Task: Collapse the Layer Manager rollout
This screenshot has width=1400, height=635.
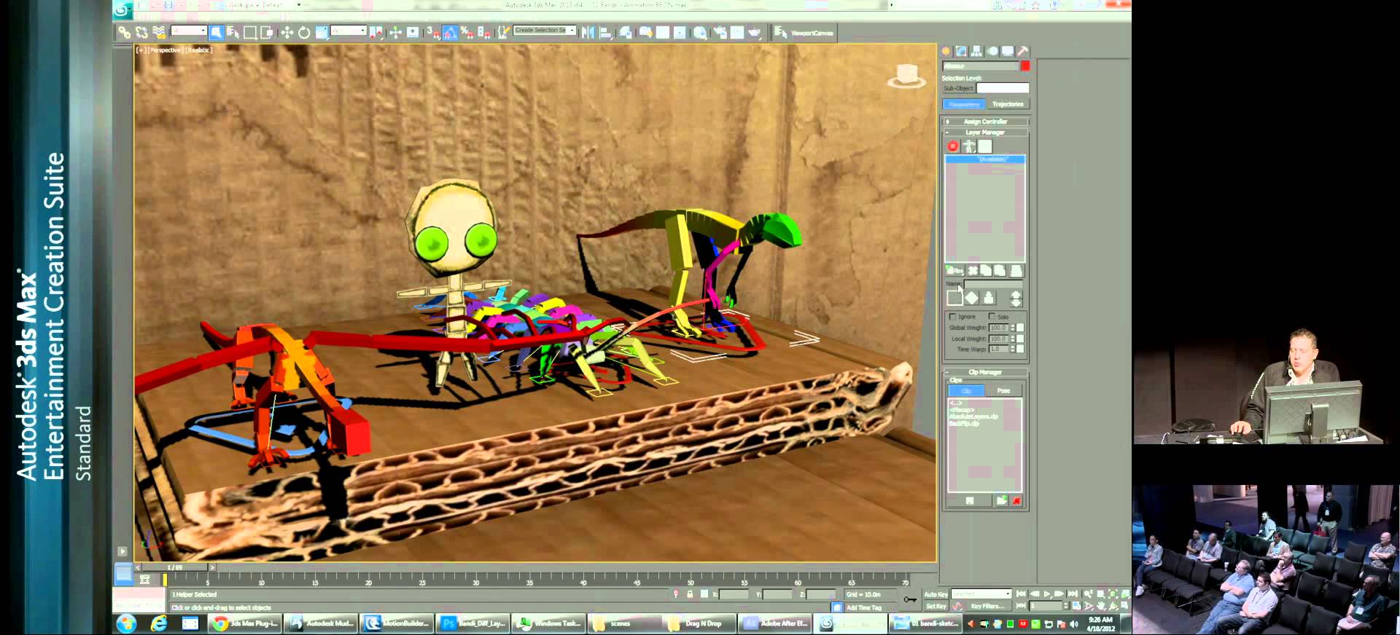Action: coord(985,133)
